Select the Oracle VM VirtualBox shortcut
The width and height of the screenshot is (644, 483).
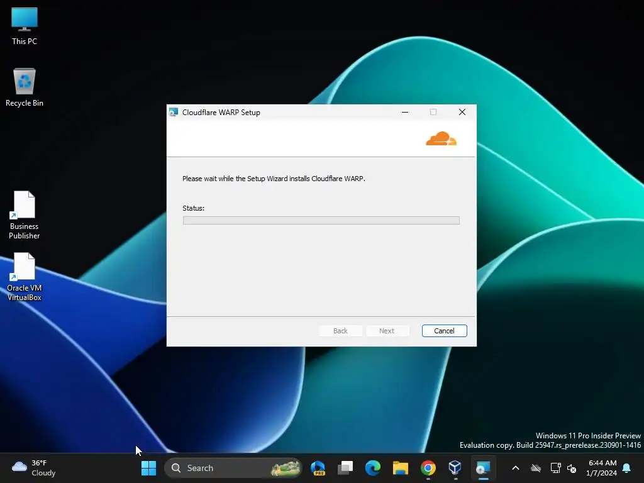coord(25,277)
